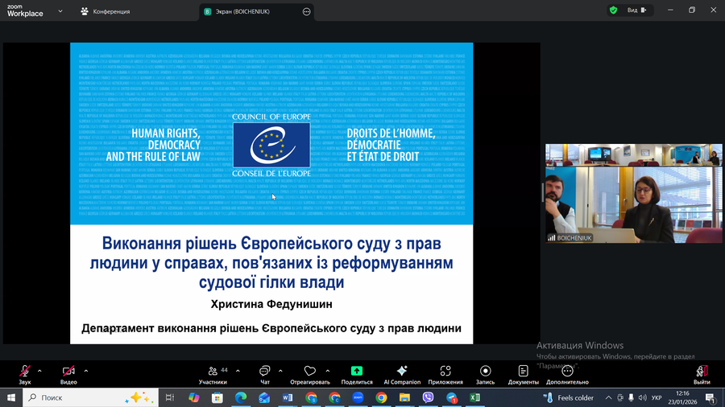This screenshot has width=725, height=407.
Task: Open AI Companion
Action: pos(402,372)
